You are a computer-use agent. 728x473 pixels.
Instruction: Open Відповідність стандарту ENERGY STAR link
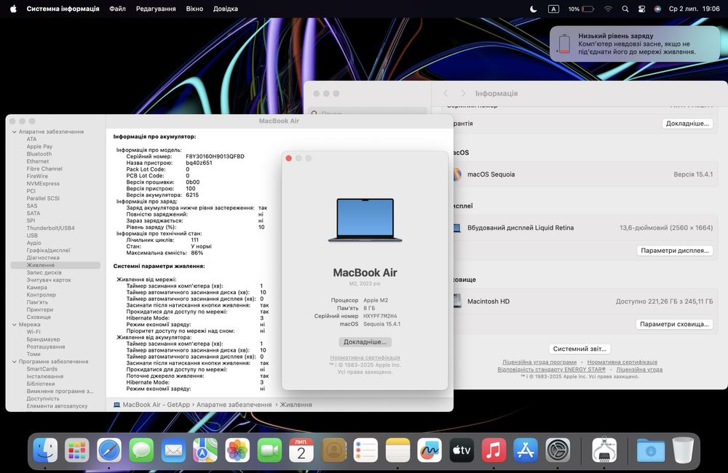pyautogui.click(x=551, y=369)
